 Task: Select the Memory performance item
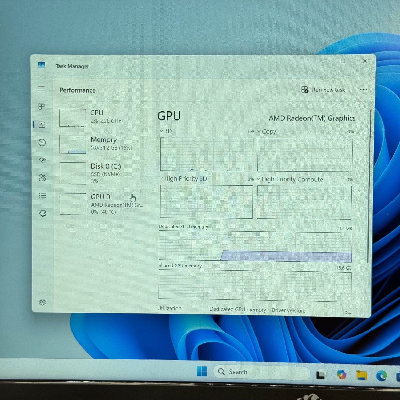click(101, 144)
